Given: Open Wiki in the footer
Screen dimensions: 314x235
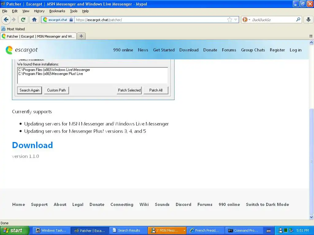Looking at the screenshot, I should [144, 204].
